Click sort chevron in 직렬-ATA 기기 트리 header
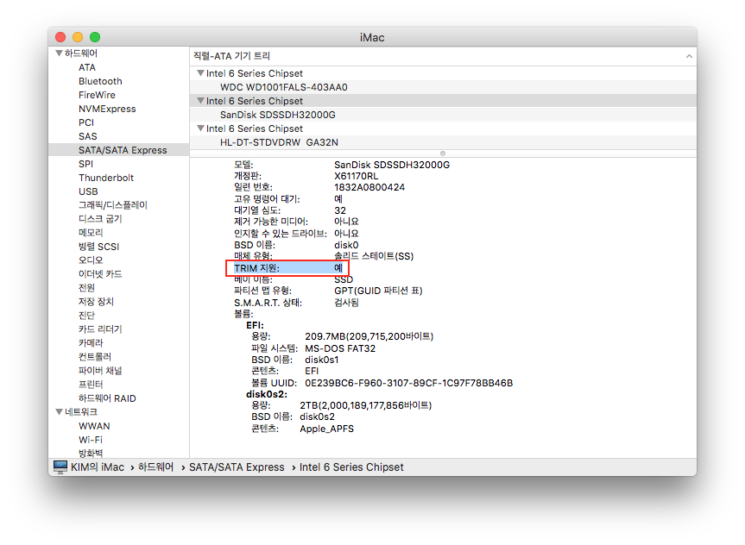745x545 pixels. (689, 56)
